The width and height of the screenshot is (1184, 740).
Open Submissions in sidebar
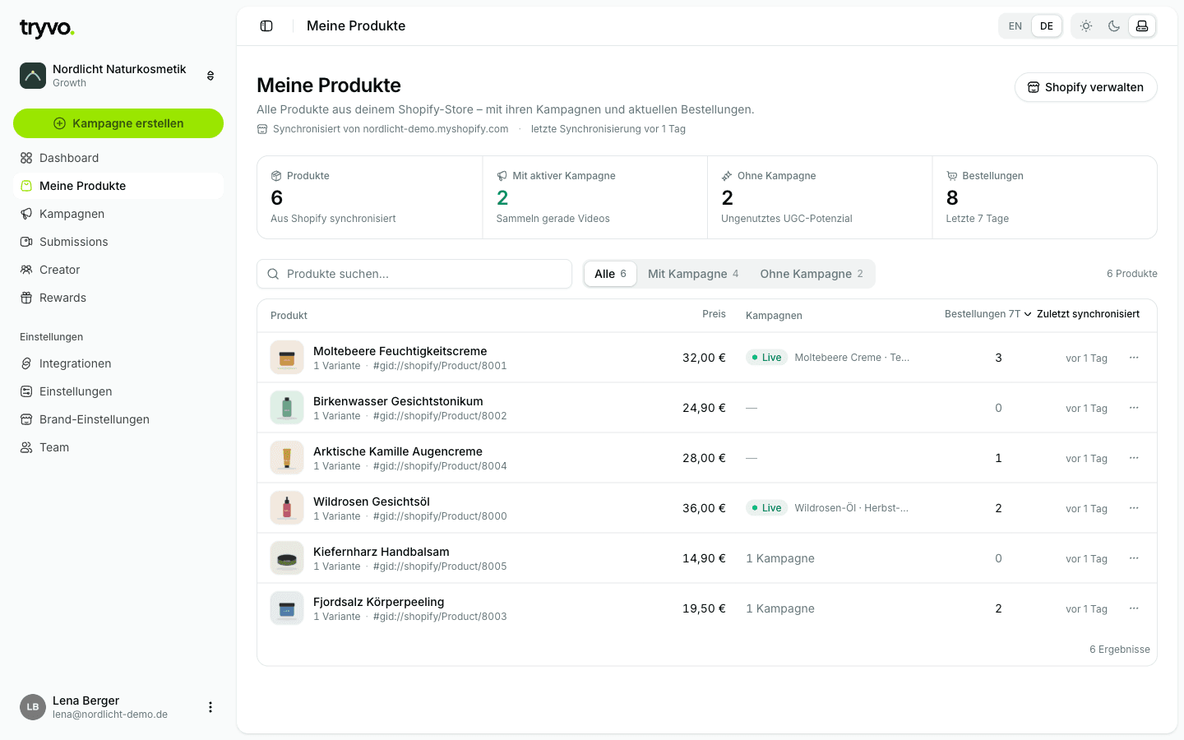pos(118,242)
